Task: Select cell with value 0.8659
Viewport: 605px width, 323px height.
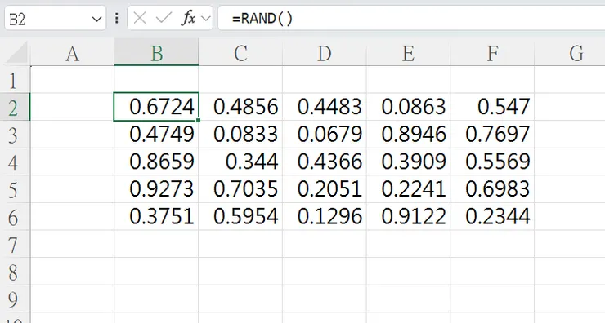Action: (156, 161)
